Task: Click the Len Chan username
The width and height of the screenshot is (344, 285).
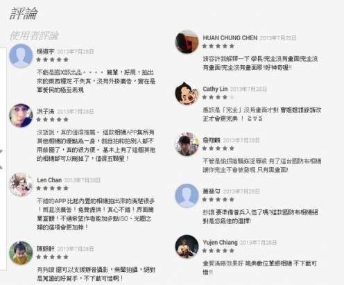Action: pos(49,180)
